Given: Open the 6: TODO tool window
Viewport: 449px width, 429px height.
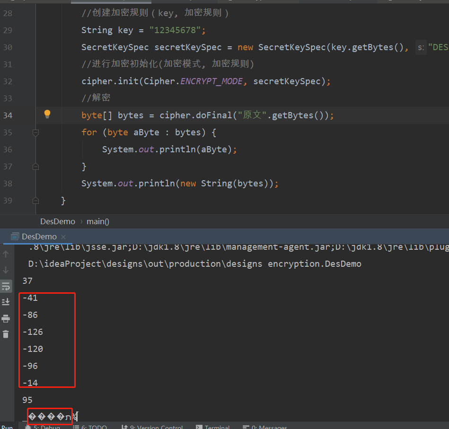Looking at the screenshot, I should [90, 427].
